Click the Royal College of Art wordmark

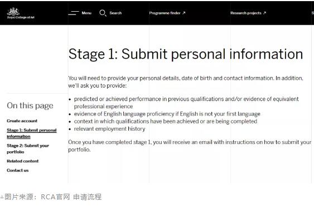click(x=21, y=17)
